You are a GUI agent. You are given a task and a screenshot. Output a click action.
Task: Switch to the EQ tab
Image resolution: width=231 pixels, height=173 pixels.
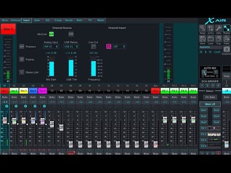[x=48, y=20]
